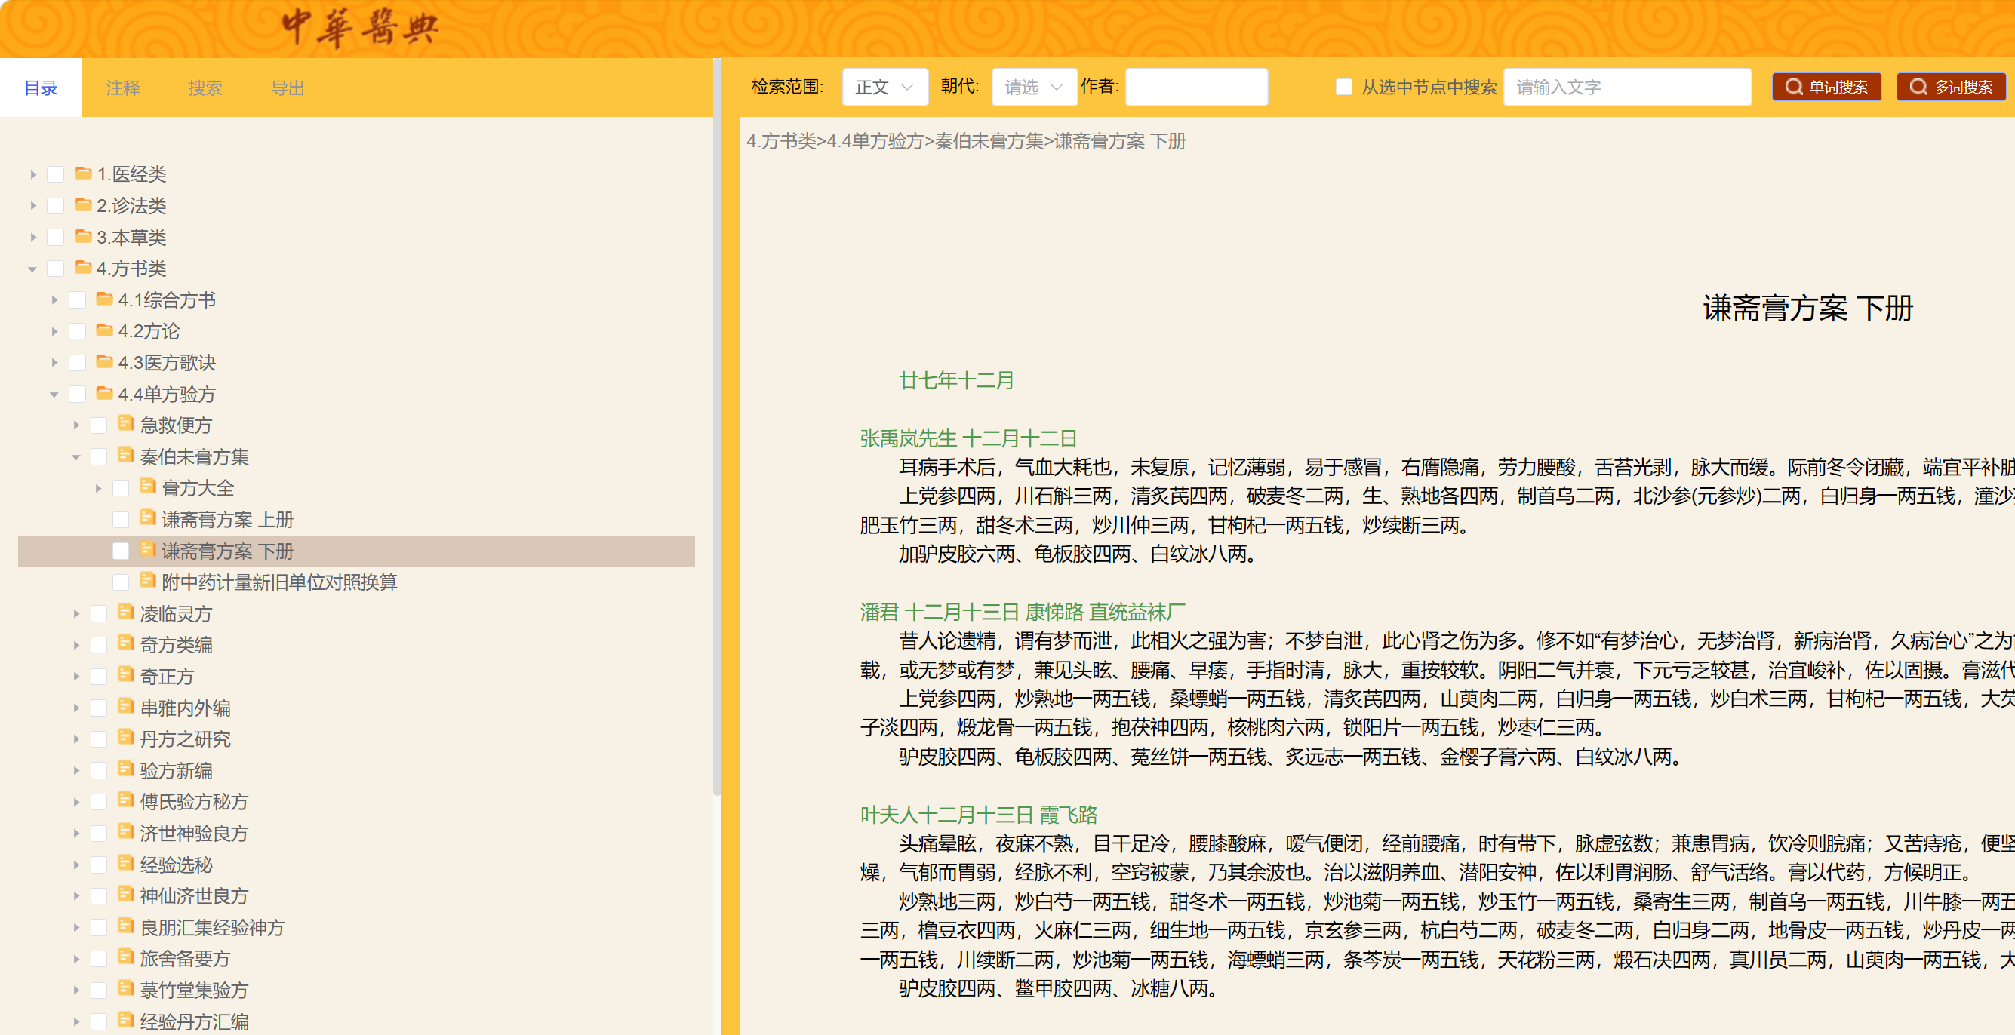Click the folder icon of 4.2方论
Viewport: 2015px width, 1035px height.
coord(104,330)
